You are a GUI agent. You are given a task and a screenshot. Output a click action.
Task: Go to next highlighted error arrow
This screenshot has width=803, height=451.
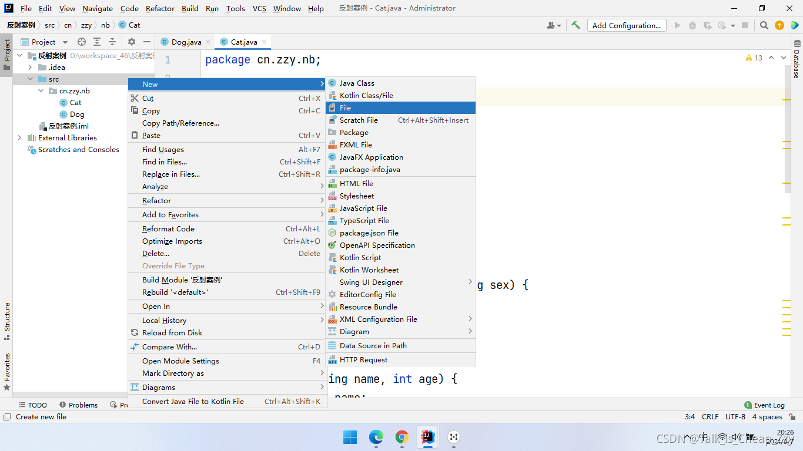coord(785,58)
